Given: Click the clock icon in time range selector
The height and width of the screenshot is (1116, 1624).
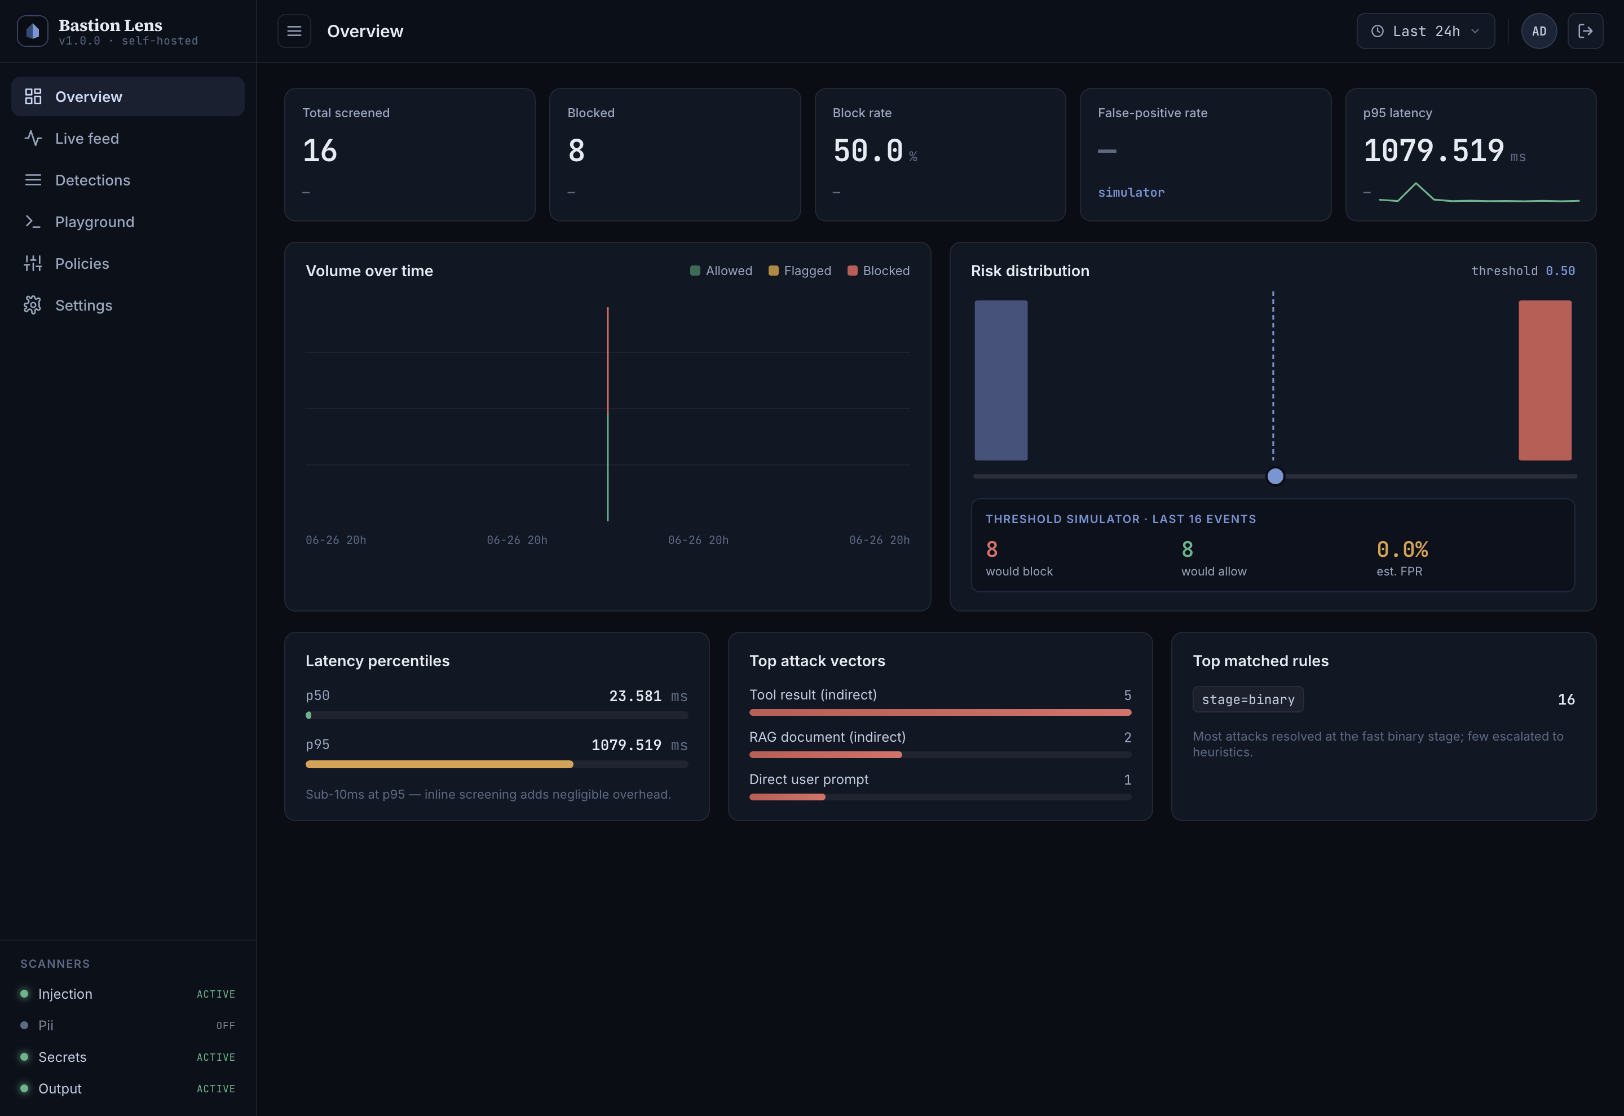Looking at the screenshot, I should [1377, 31].
